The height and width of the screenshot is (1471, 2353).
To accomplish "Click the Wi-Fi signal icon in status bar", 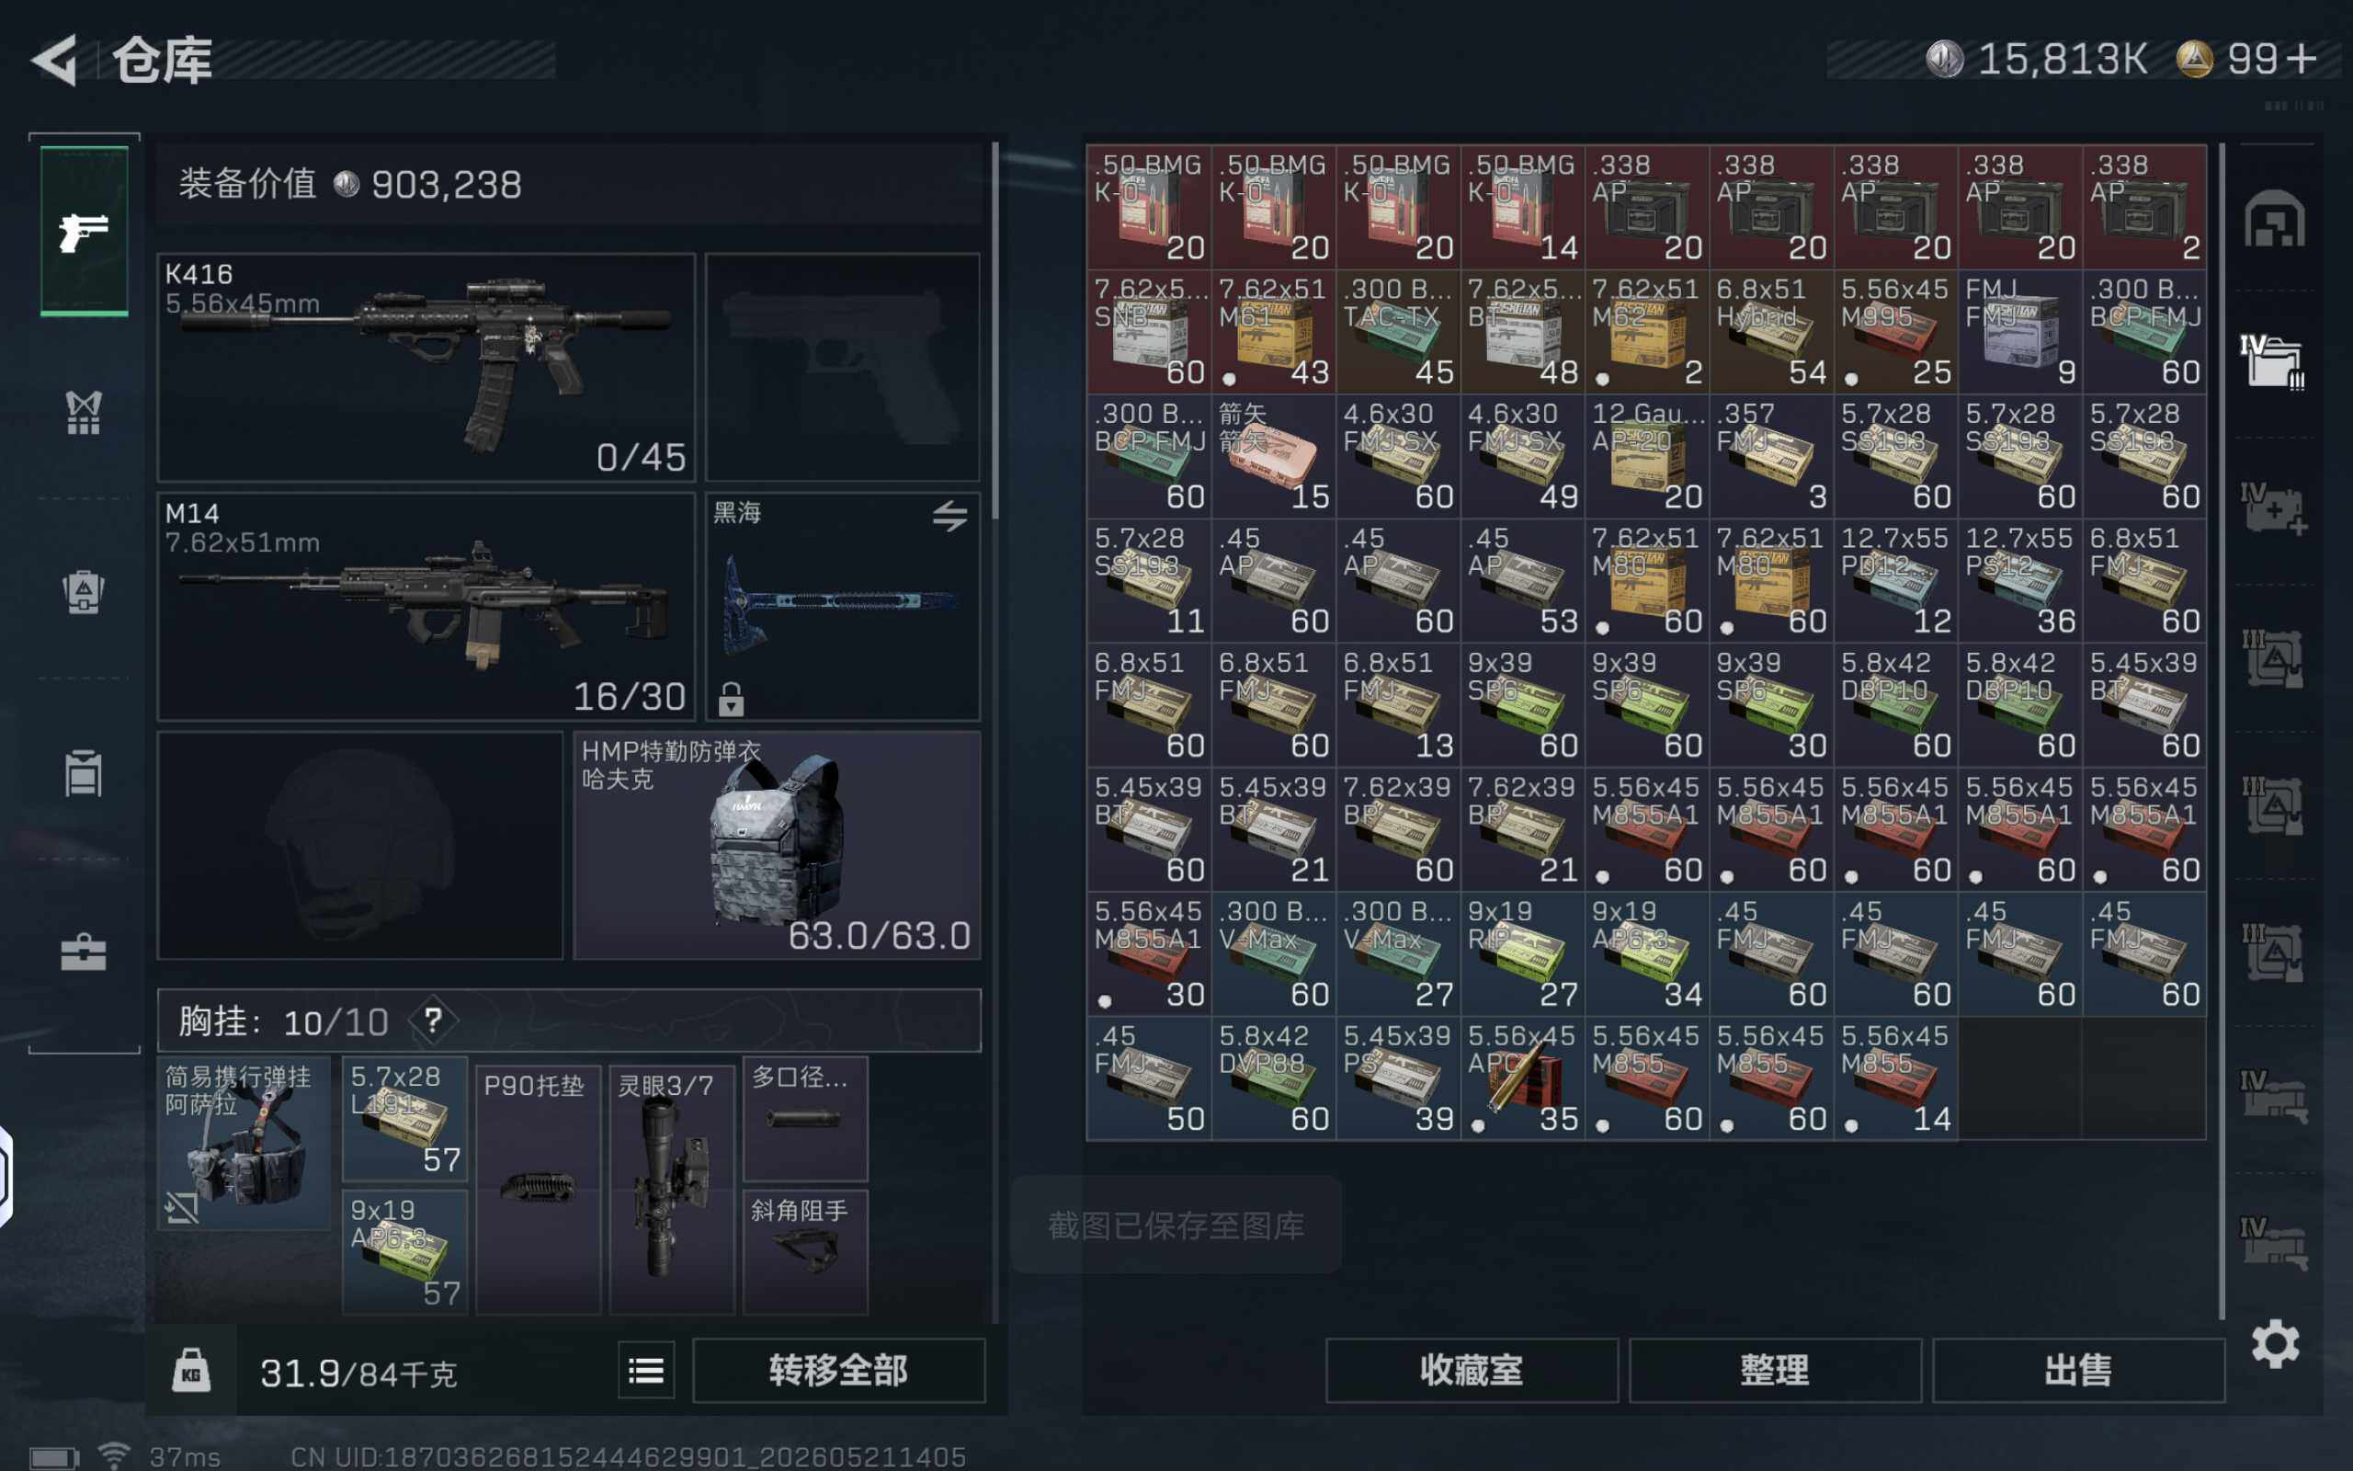I will [x=114, y=1455].
